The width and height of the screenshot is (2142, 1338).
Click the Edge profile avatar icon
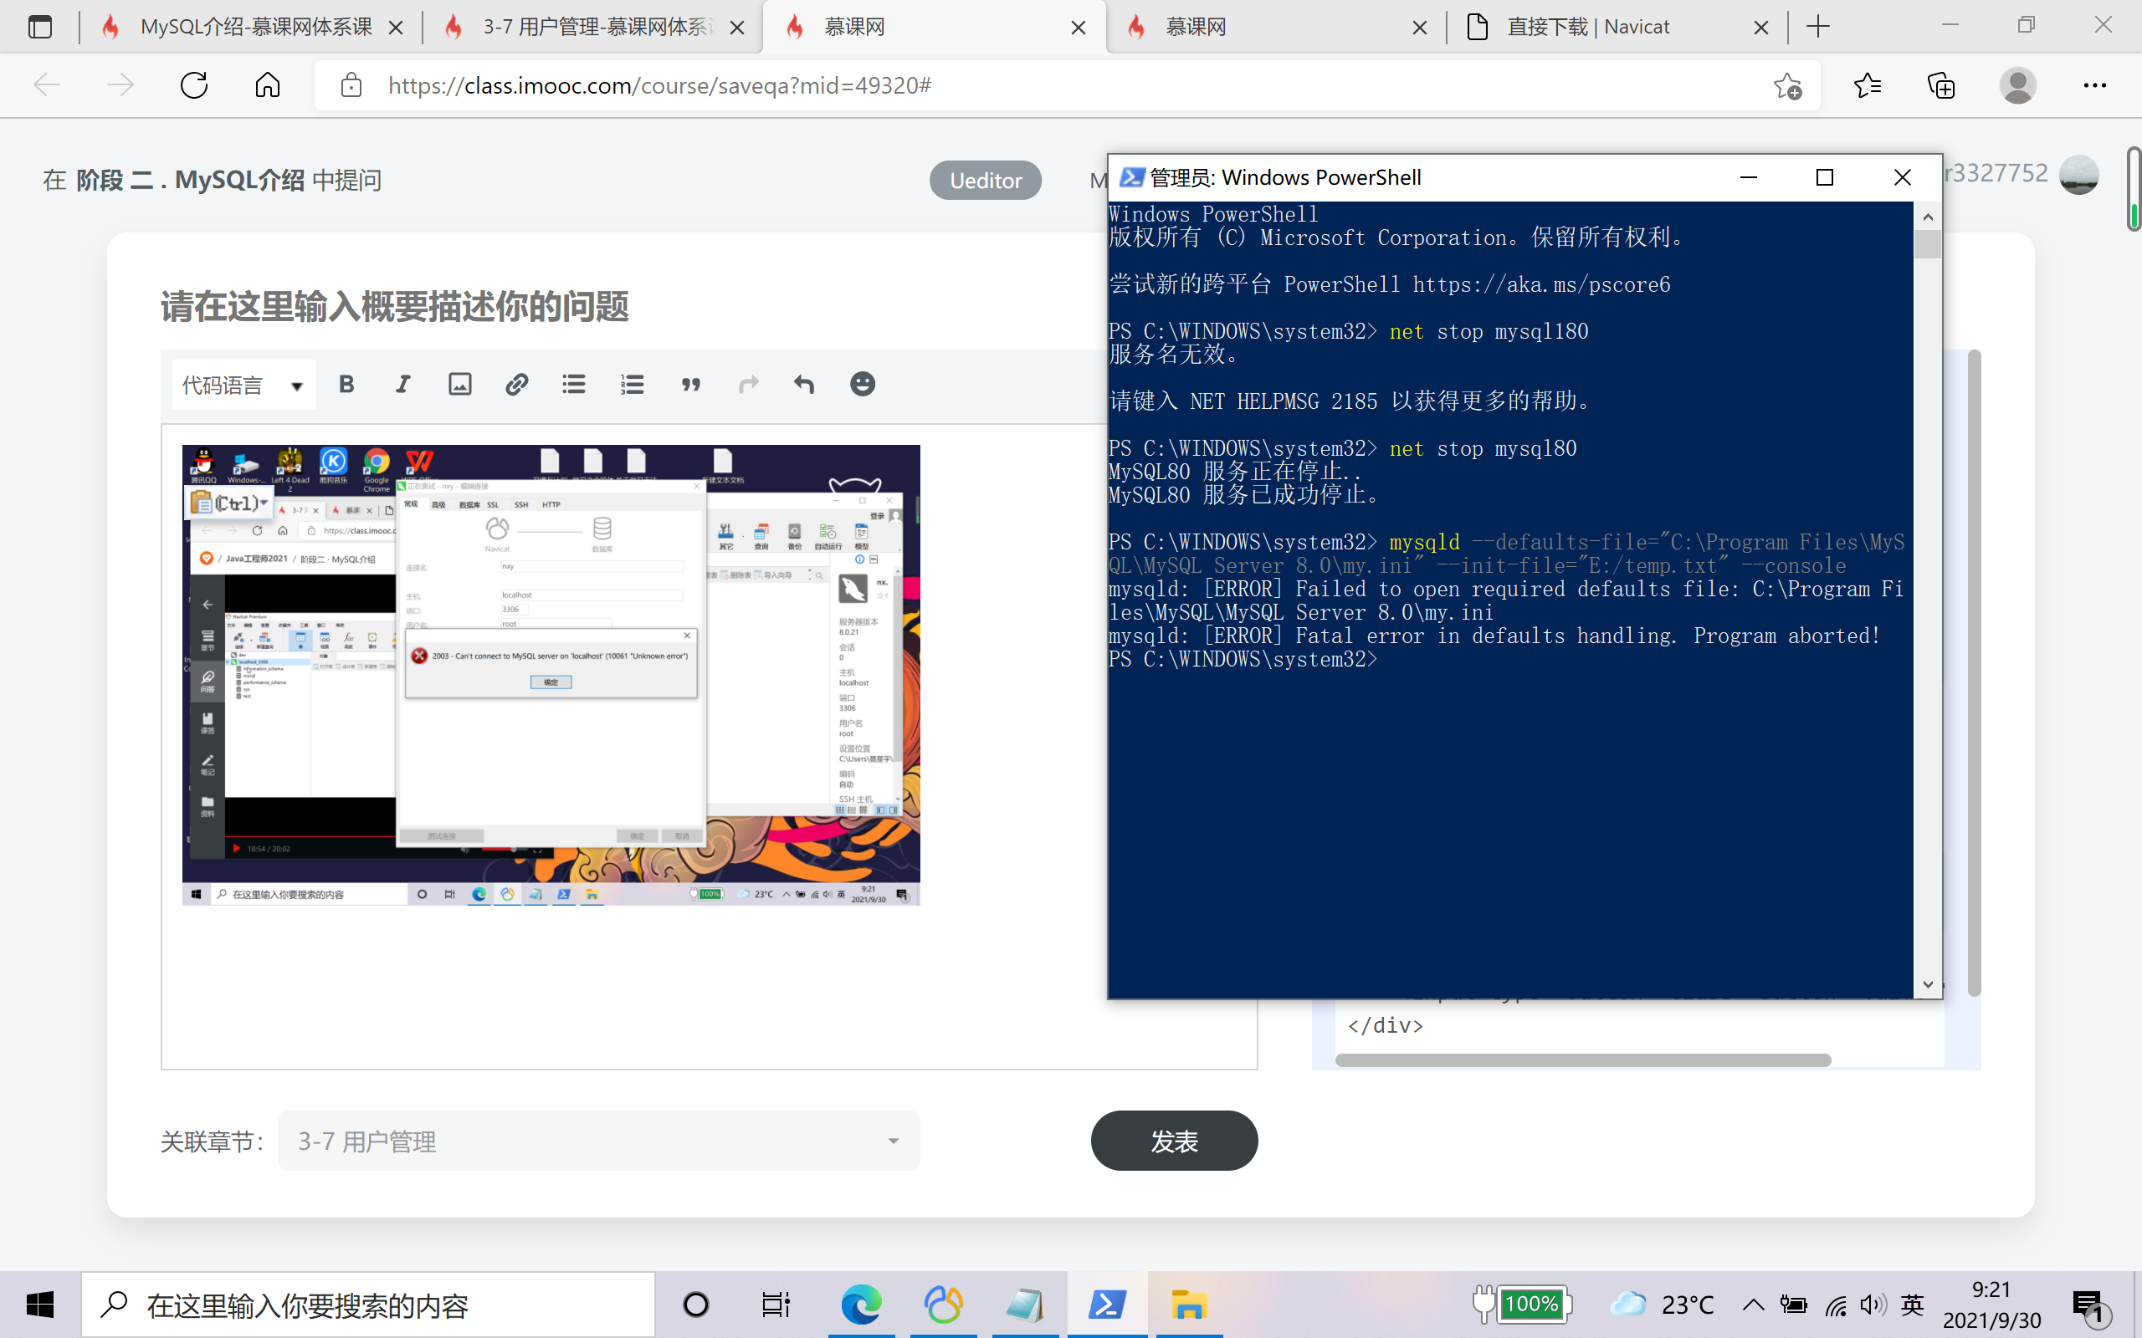(x=2017, y=85)
